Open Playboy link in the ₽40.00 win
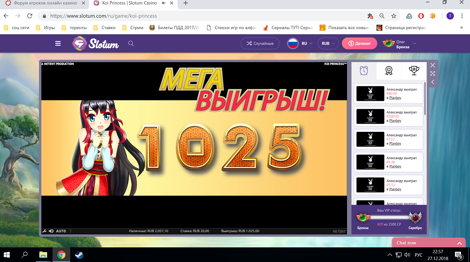The width and height of the screenshot is (470, 262). [395, 98]
